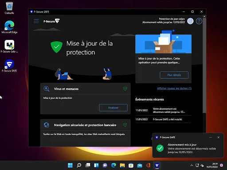
Task: Select the F-Secure SAFE a été installé event
Action: (x=164, y=120)
